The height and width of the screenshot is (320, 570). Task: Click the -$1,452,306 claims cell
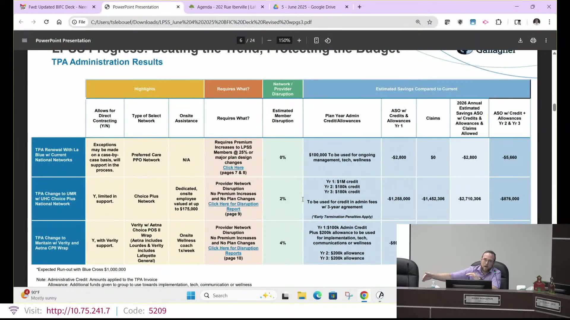(x=433, y=199)
